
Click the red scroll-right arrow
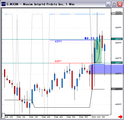[120, 117]
